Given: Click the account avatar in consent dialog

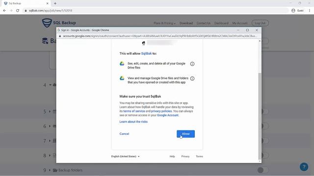Looking at the screenshot, I should click(143, 44).
